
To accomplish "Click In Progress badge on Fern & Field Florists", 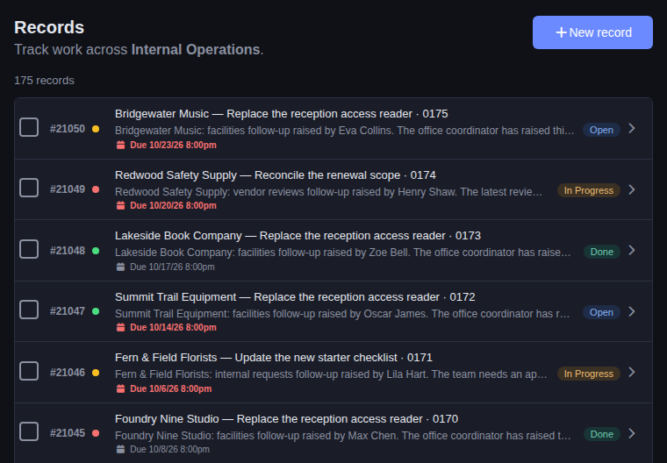I will [588, 374].
